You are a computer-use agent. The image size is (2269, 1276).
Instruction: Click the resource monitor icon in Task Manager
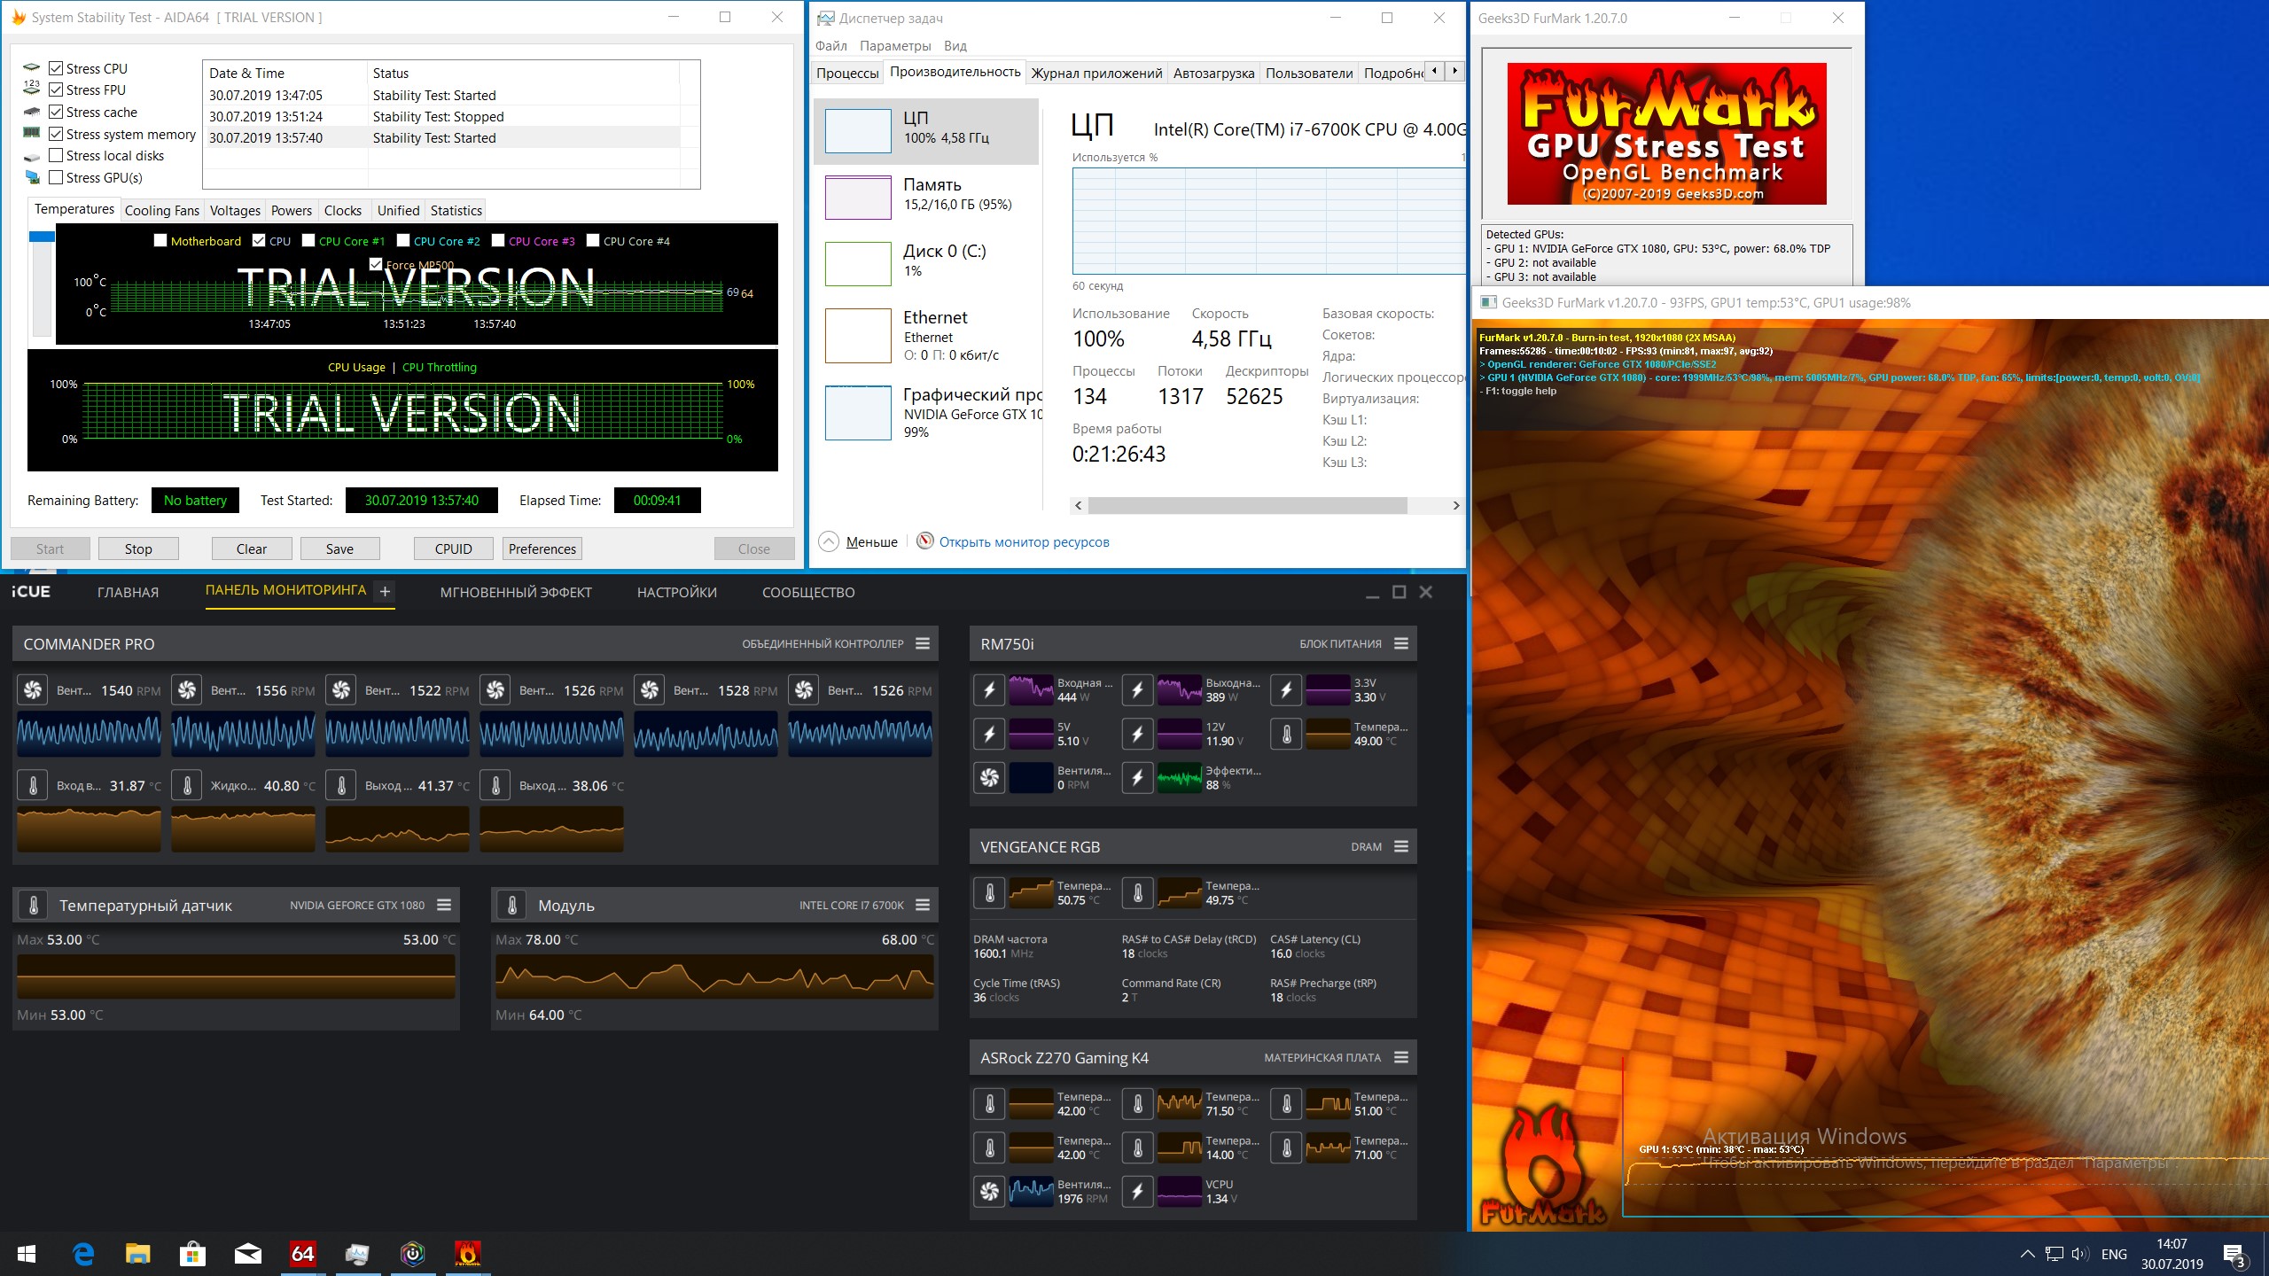(x=925, y=541)
